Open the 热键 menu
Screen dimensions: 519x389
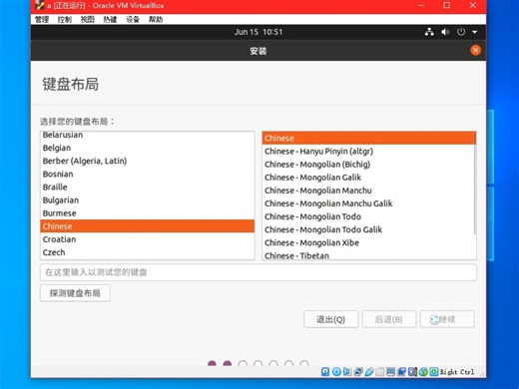(110, 20)
